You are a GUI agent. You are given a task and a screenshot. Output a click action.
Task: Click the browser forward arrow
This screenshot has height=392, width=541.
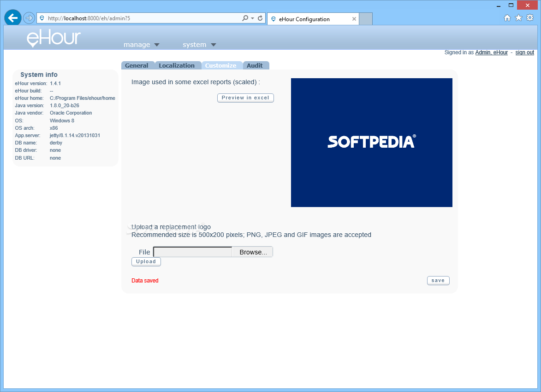tap(29, 18)
